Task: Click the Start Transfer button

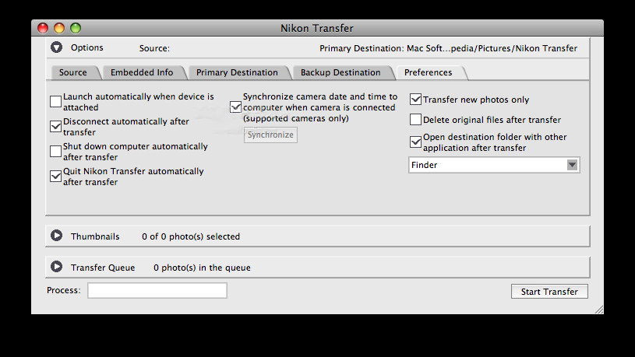Action: click(549, 292)
